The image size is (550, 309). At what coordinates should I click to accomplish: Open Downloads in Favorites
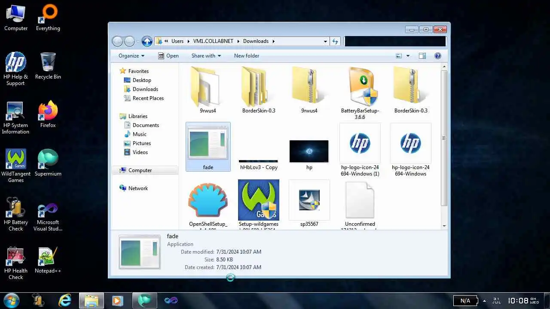pos(145,89)
